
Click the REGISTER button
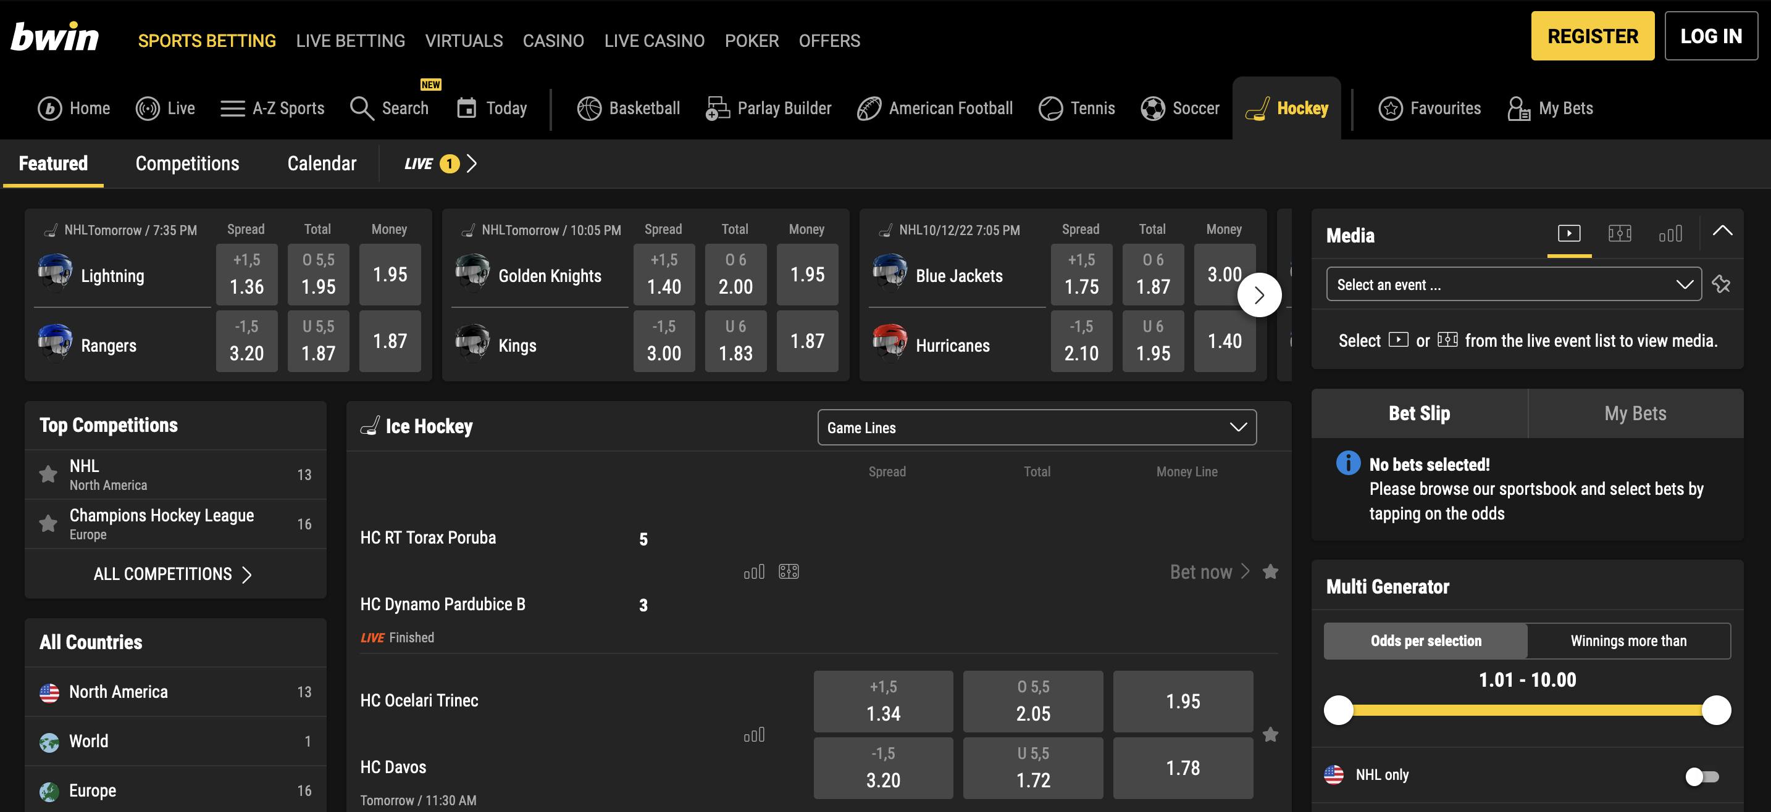pos(1593,36)
